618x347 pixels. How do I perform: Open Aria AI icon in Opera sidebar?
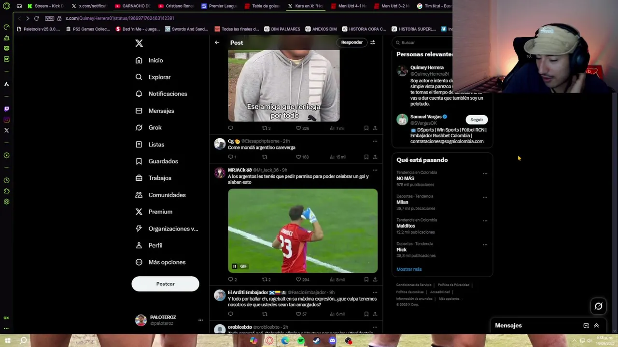tap(6, 84)
